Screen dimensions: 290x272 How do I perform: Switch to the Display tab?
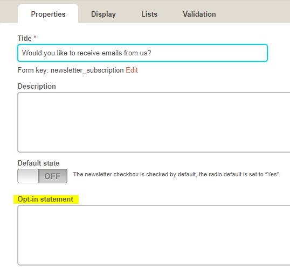(x=103, y=14)
